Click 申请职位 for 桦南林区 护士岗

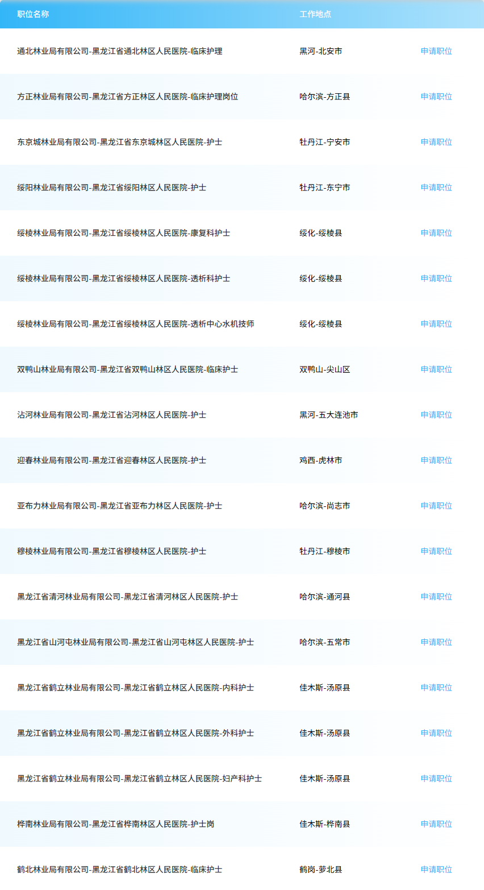click(x=436, y=824)
